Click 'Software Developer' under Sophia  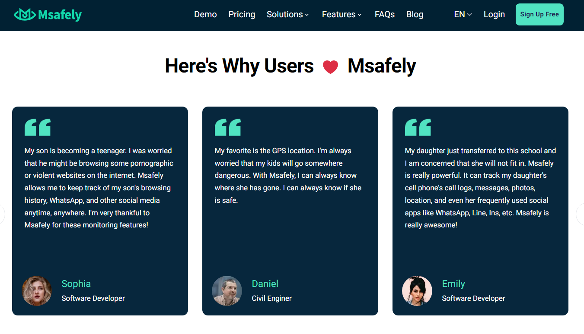[93, 298]
